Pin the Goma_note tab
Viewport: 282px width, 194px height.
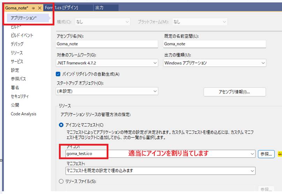click(34, 8)
